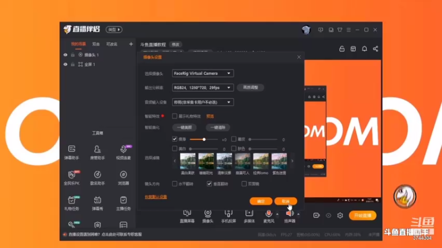Click the 画质调整 quality adjust button

[x=250, y=88]
